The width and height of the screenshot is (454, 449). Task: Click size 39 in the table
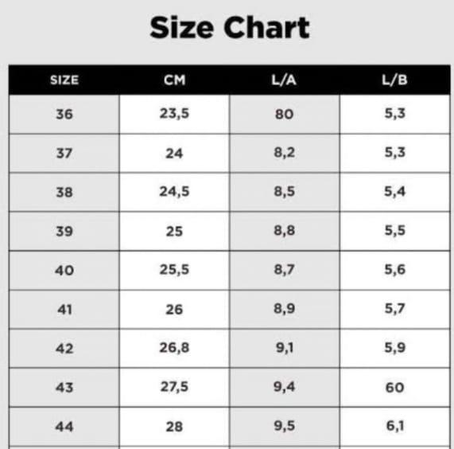pos(64,232)
